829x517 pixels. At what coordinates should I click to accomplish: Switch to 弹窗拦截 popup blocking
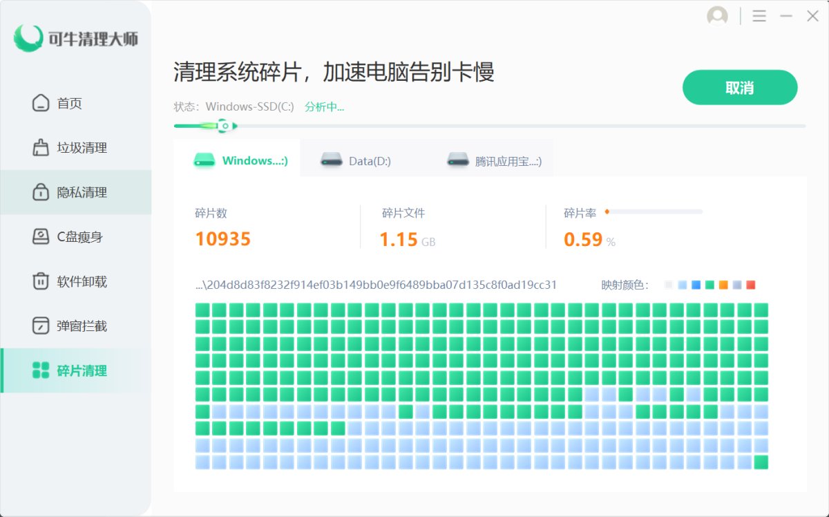pyautogui.click(x=76, y=326)
